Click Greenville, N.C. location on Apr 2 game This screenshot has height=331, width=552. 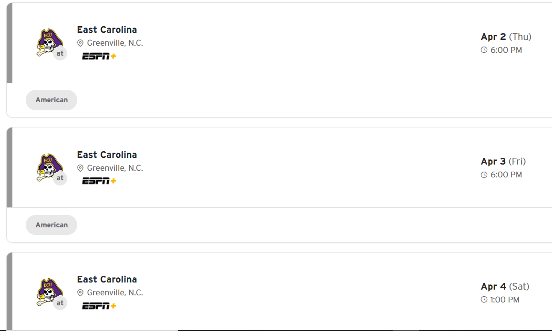pos(115,43)
